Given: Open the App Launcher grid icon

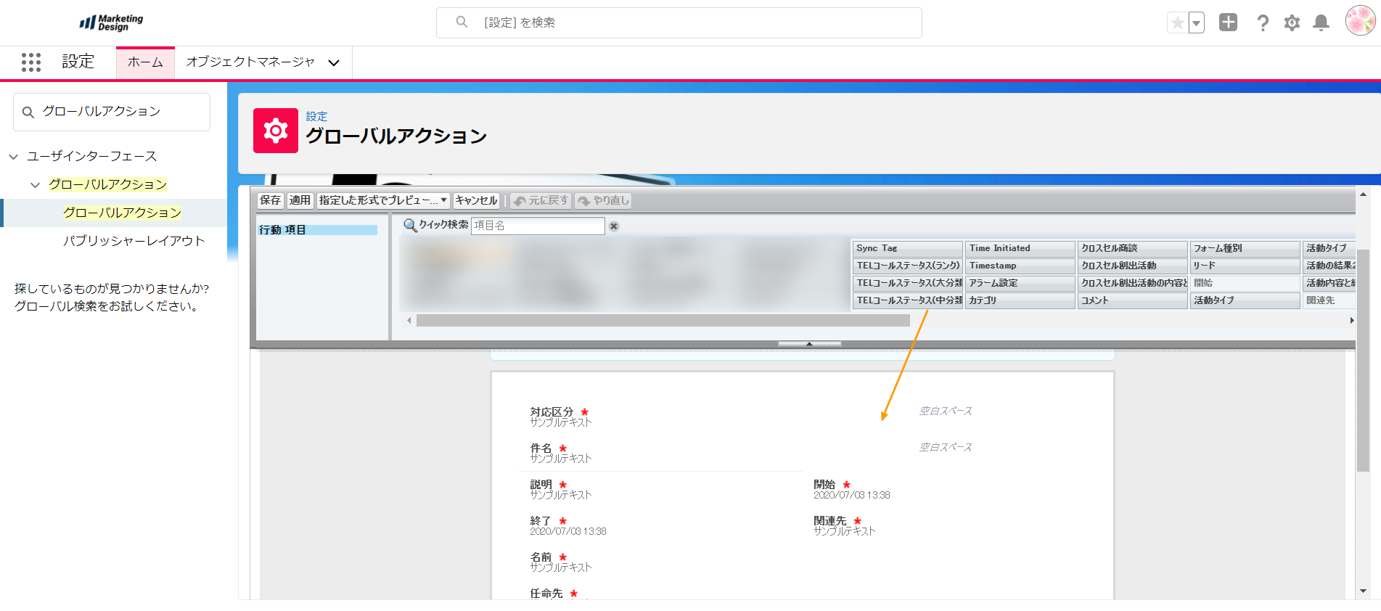Looking at the screenshot, I should pos(31,62).
